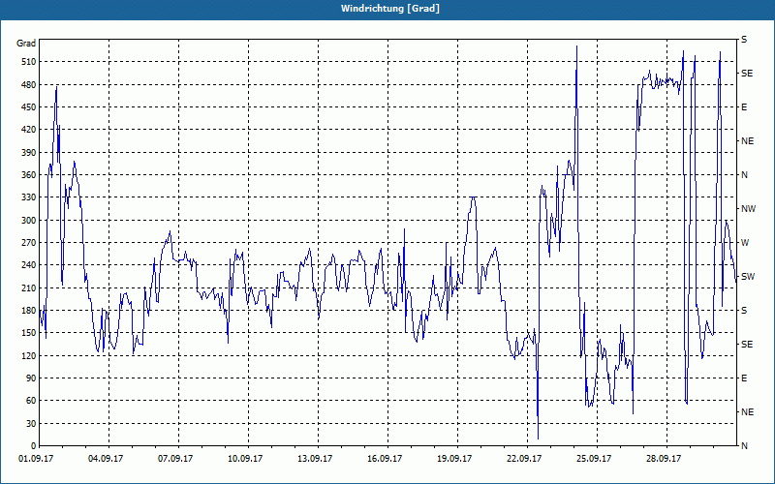Click the date label 19.09.17
Image resolution: width=775 pixels, height=484 pixels.
453,459
